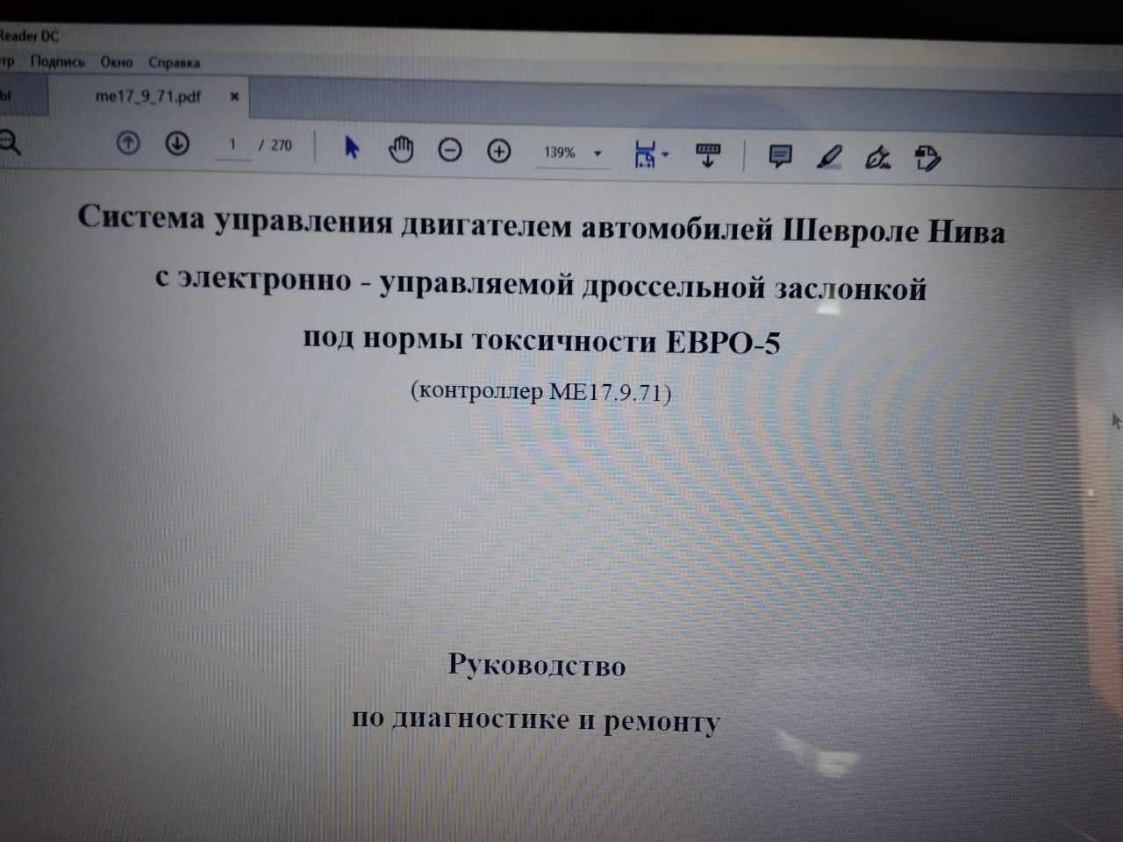Click the scrolling mode toolbar icon
This screenshot has width=1123, height=842.
click(708, 156)
